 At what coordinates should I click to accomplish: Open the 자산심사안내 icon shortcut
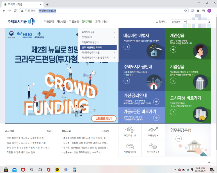130,148
